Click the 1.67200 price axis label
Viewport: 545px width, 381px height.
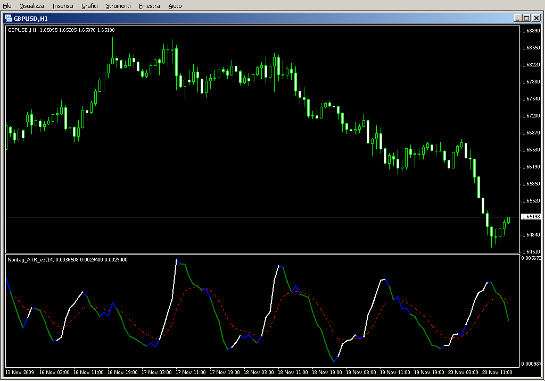pos(532,115)
